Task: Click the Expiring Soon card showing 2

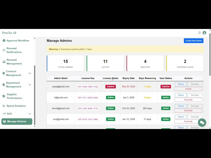Action: [x=185, y=63]
